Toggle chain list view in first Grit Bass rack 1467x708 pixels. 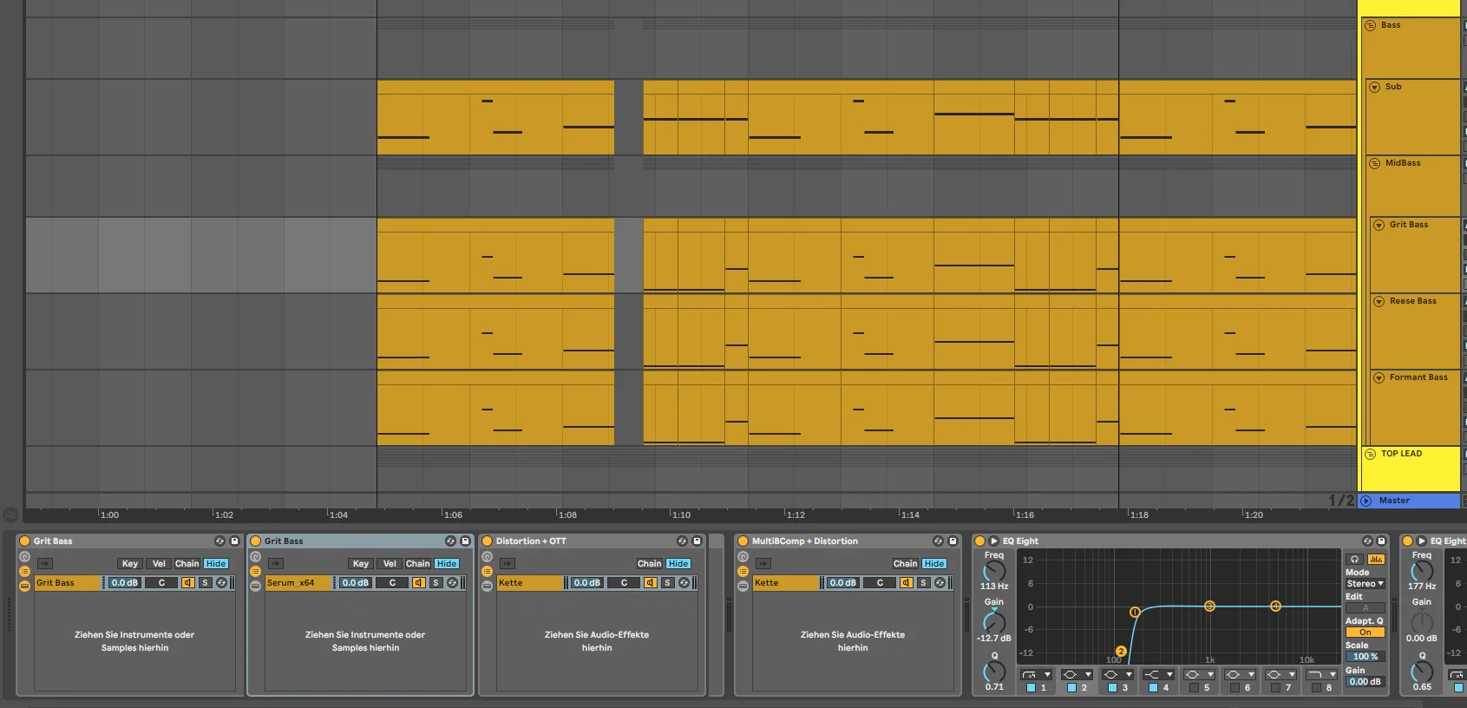[x=24, y=572]
